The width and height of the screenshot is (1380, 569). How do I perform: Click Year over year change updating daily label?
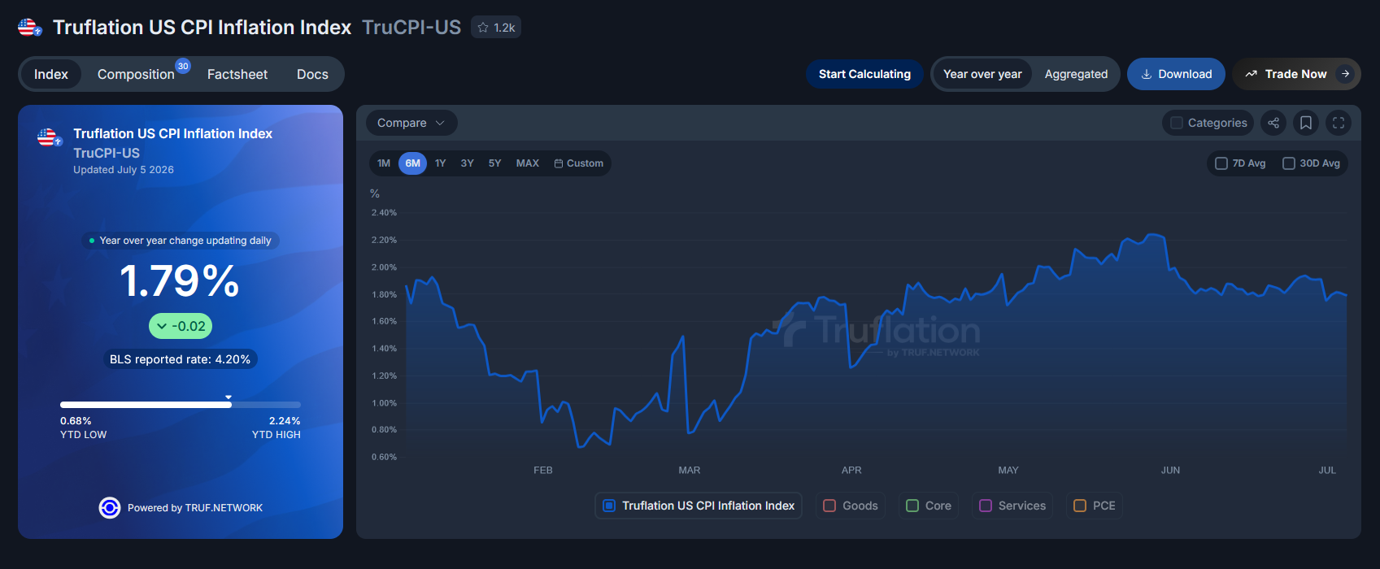pos(181,241)
